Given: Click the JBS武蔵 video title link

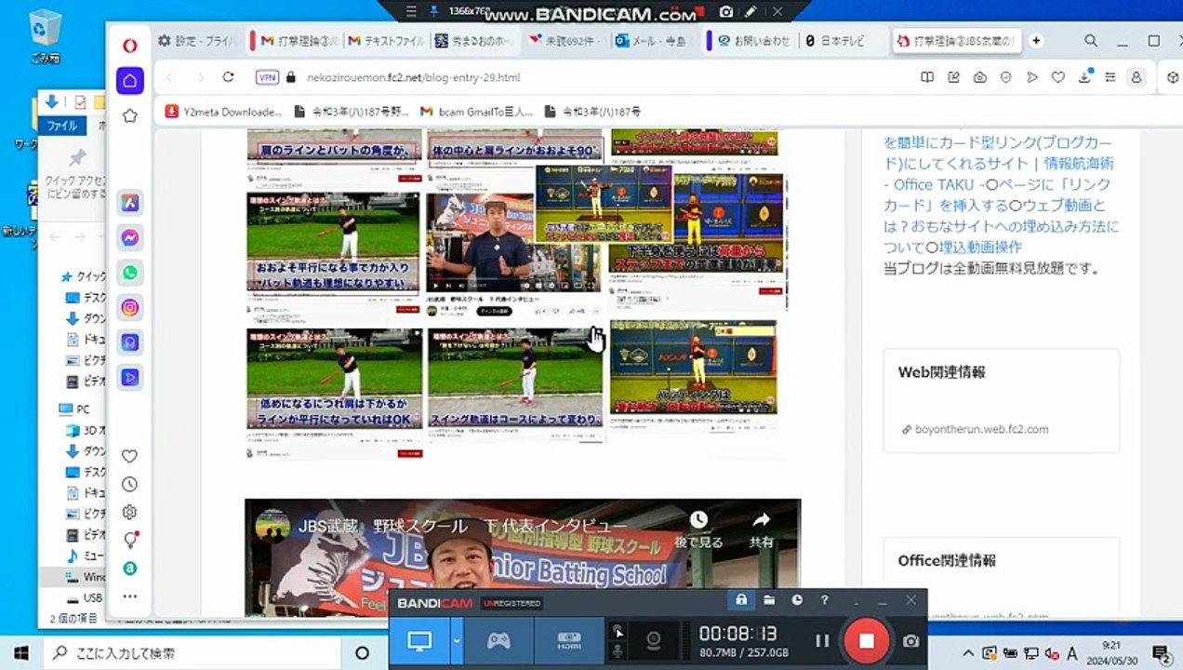Looking at the screenshot, I should (463, 526).
